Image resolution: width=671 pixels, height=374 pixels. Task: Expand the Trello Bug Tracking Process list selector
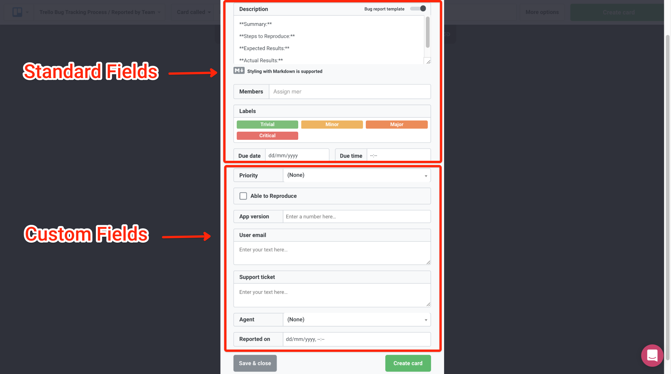[x=100, y=12]
